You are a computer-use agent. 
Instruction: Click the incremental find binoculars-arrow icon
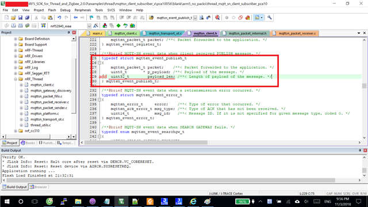(208, 18)
